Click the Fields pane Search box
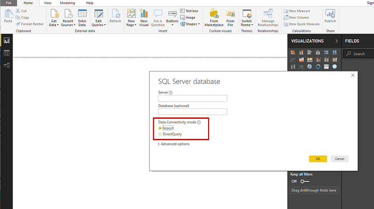Screen dimensions: 374x209 pyautogui.click(x=359, y=54)
